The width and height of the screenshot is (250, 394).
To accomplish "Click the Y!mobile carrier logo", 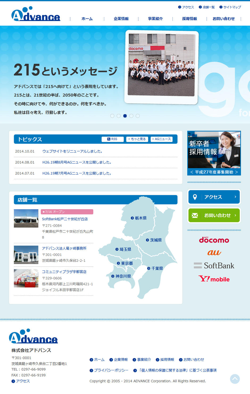I will pos(214,279).
